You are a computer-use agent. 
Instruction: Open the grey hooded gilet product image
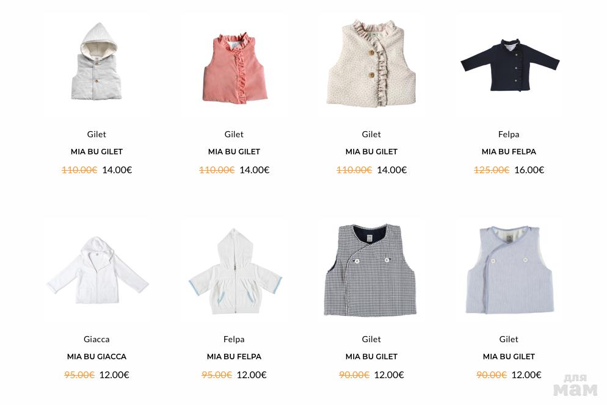(x=96, y=61)
